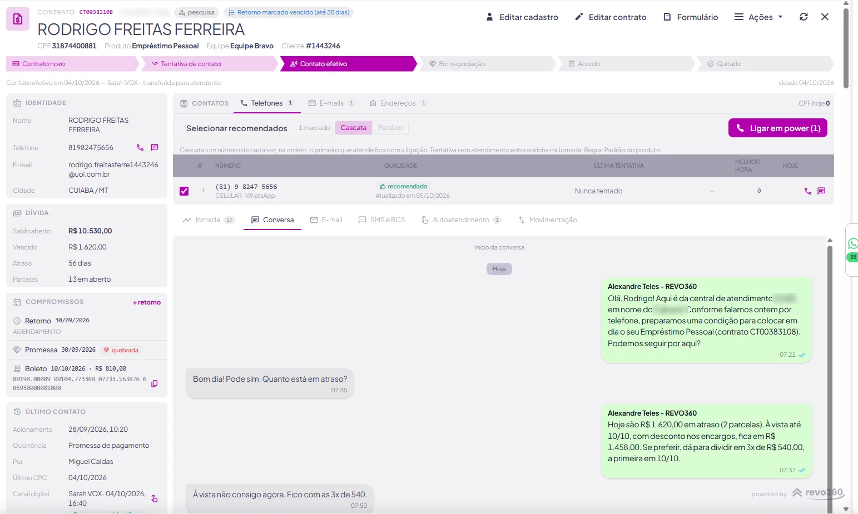Open the Jornada tab
858x514 pixels.
coord(209,220)
